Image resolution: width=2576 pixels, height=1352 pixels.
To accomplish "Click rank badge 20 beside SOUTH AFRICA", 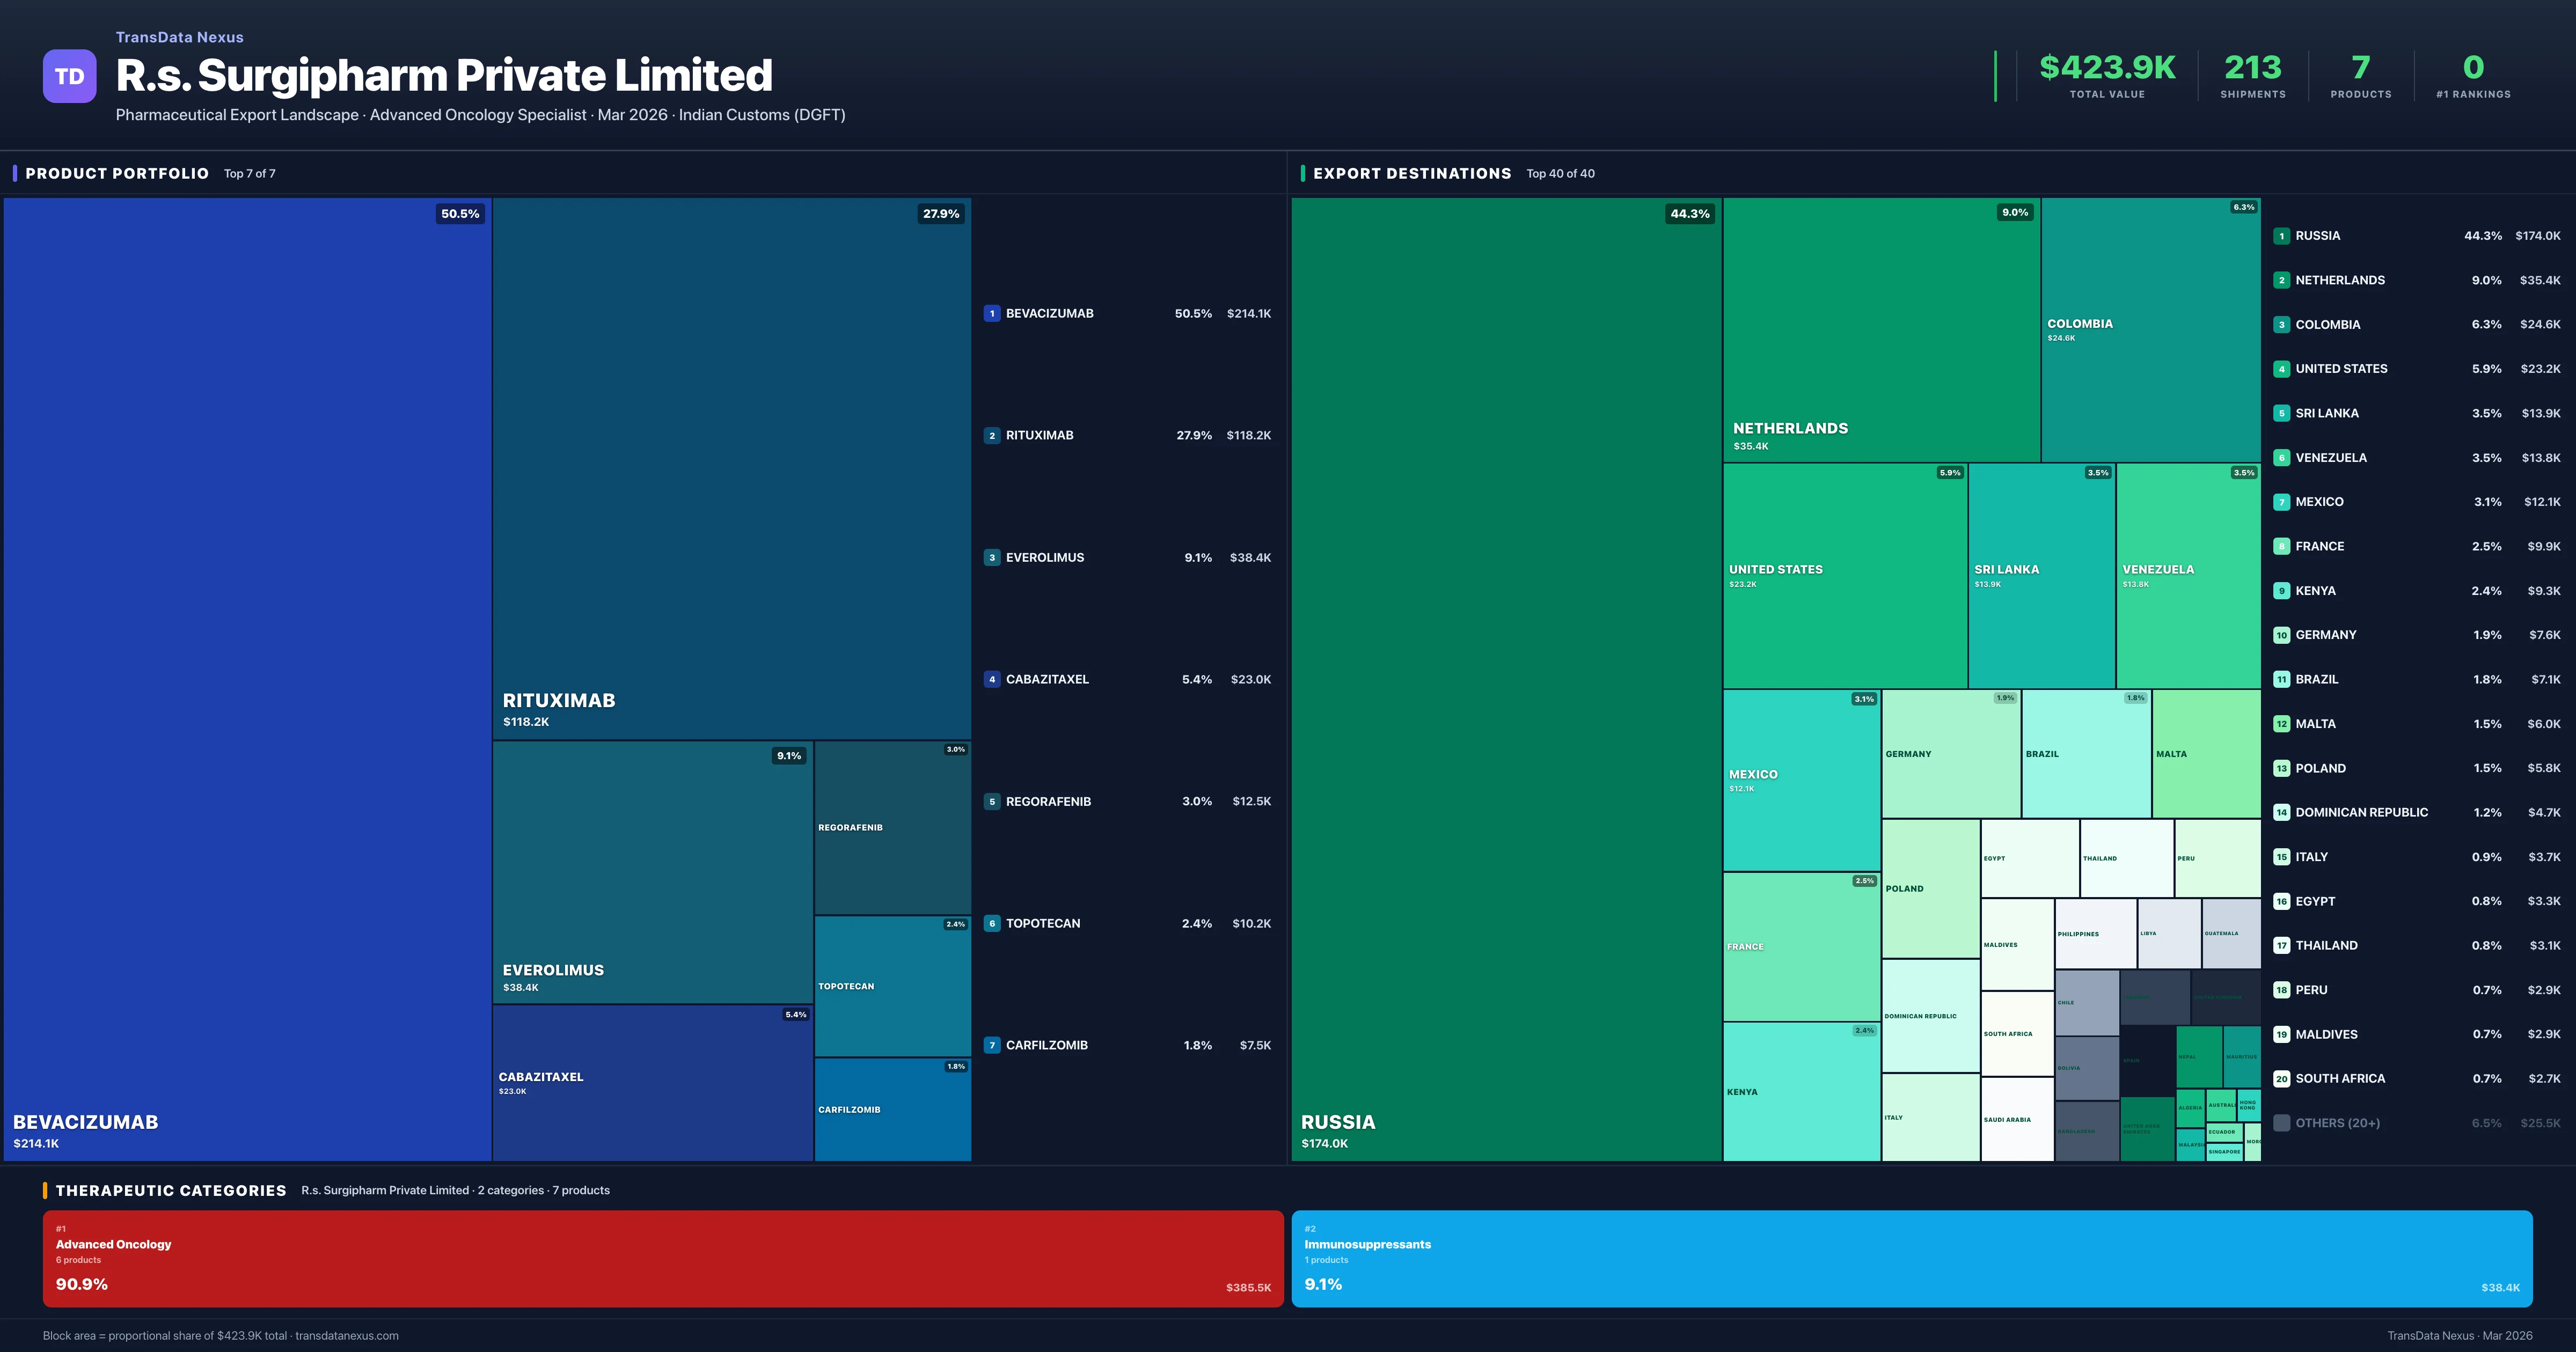I will pyautogui.click(x=2283, y=1078).
